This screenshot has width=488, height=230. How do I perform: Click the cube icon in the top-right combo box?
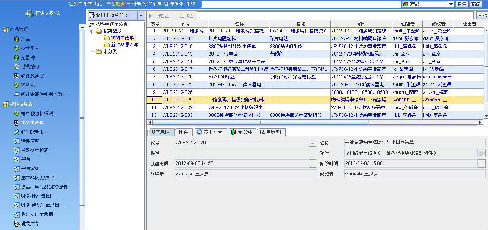click(x=405, y=4)
